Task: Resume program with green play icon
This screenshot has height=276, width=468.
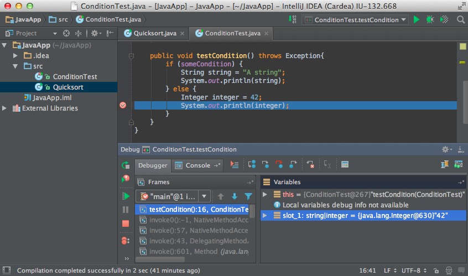Action: (x=126, y=196)
